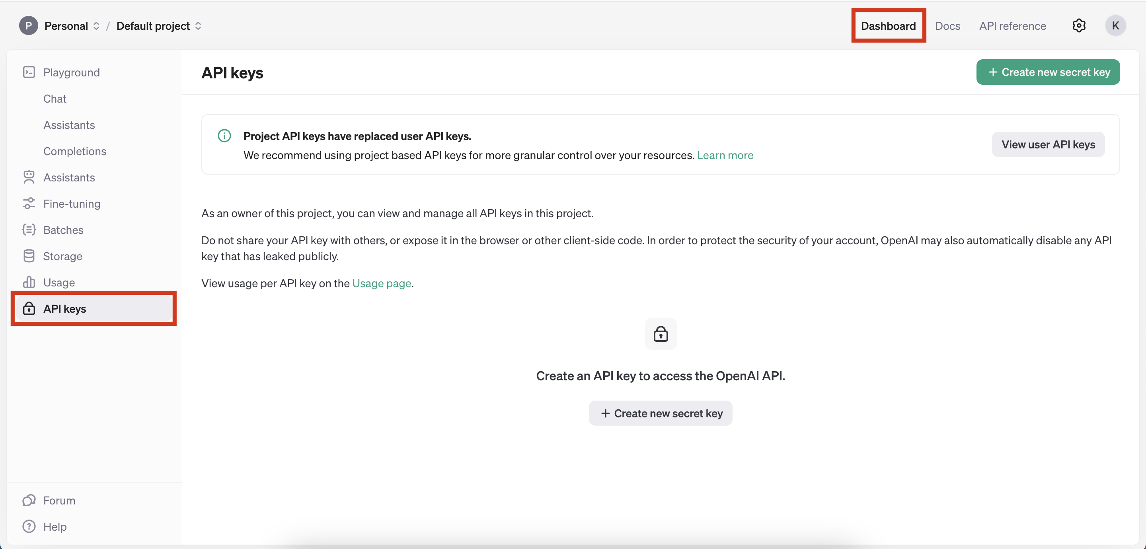1146x549 pixels.
Task: Click the Playground terminal icon
Action: click(x=29, y=72)
